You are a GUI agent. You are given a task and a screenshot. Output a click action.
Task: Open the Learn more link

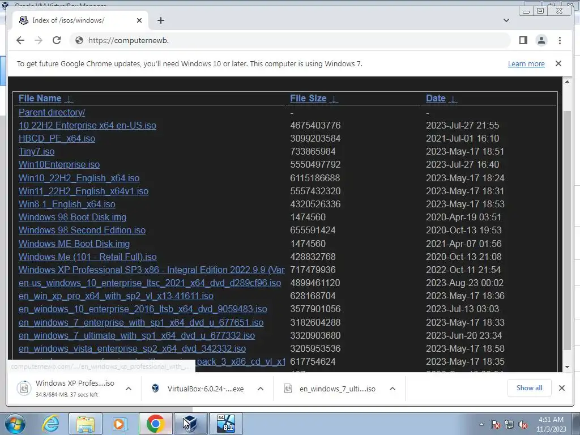(x=526, y=63)
